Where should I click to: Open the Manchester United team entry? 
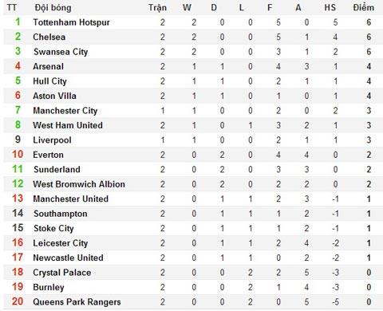coord(70,199)
